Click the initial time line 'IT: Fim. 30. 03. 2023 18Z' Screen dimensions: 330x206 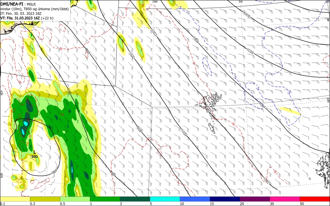point(20,13)
